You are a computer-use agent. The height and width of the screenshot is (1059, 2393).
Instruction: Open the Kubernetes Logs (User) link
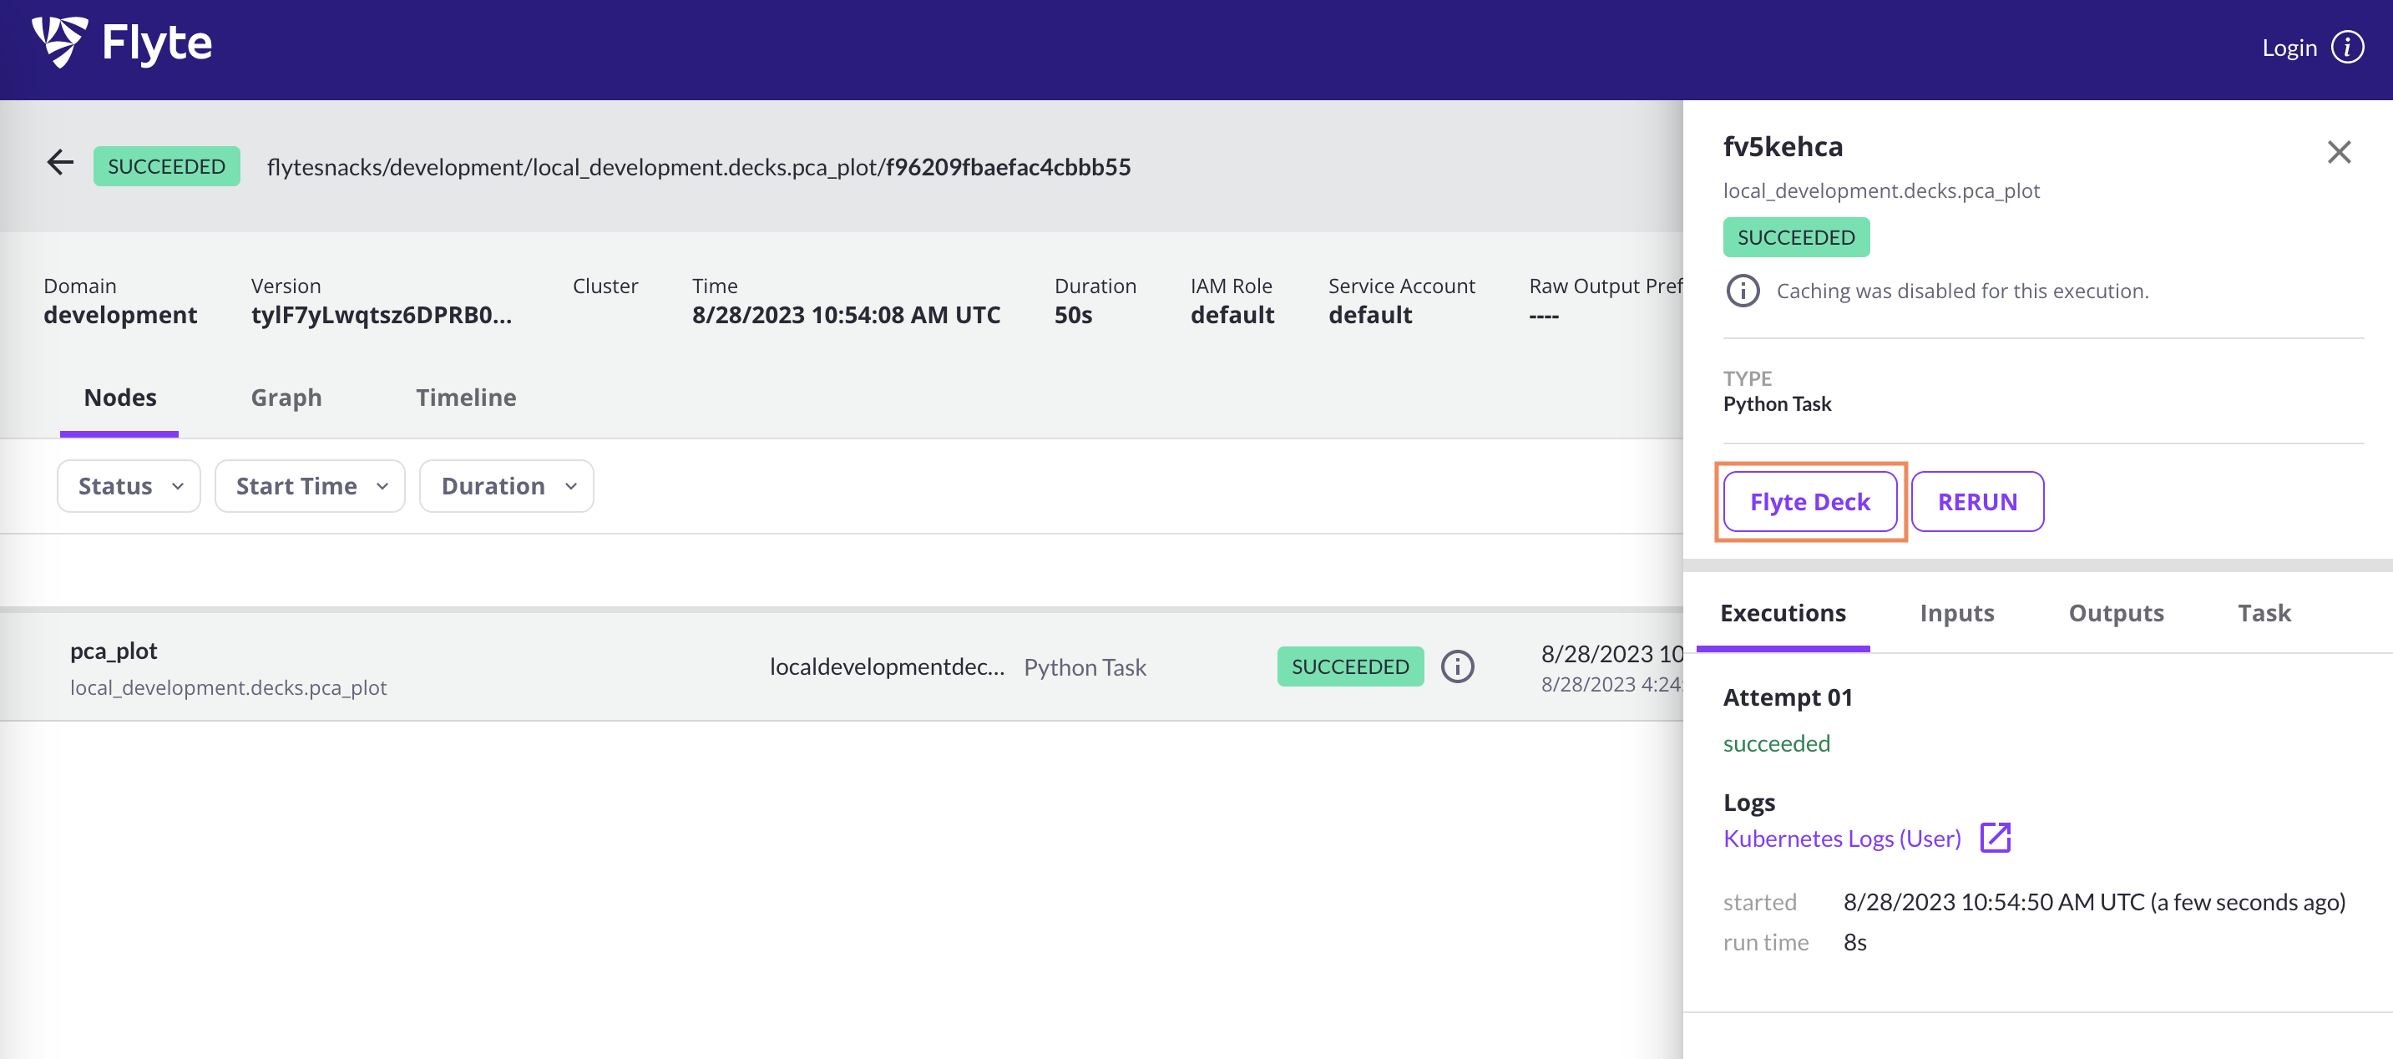tap(1841, 838)
